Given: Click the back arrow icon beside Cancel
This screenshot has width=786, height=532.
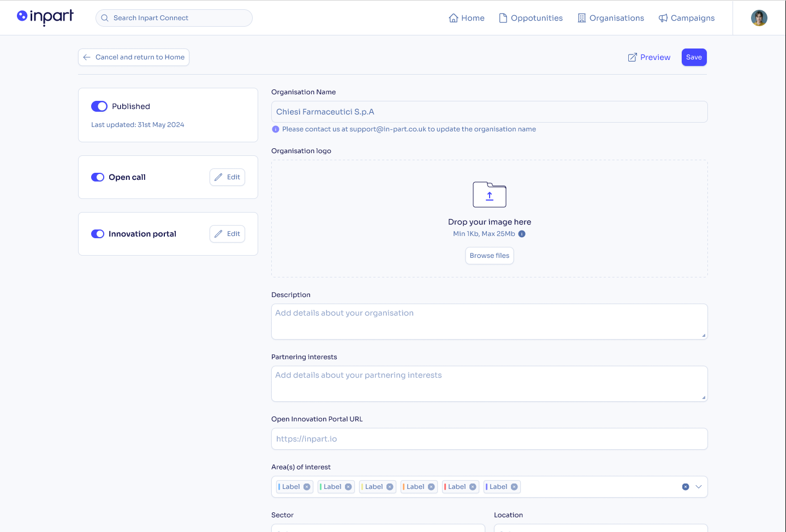Looking at the screenshot, I should point(87,57).
